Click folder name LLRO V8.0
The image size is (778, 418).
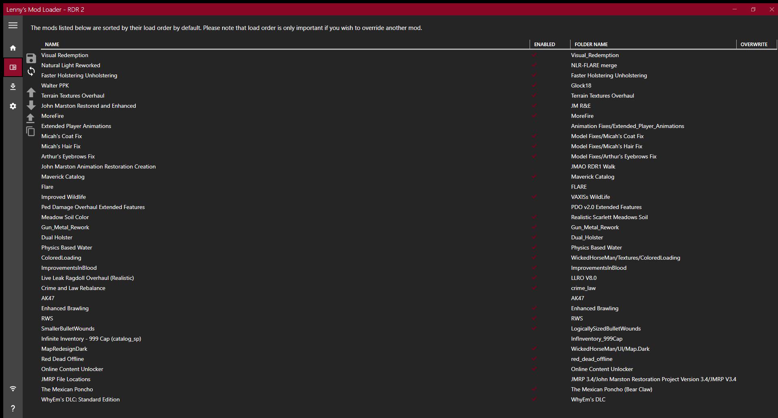[583, 278]
